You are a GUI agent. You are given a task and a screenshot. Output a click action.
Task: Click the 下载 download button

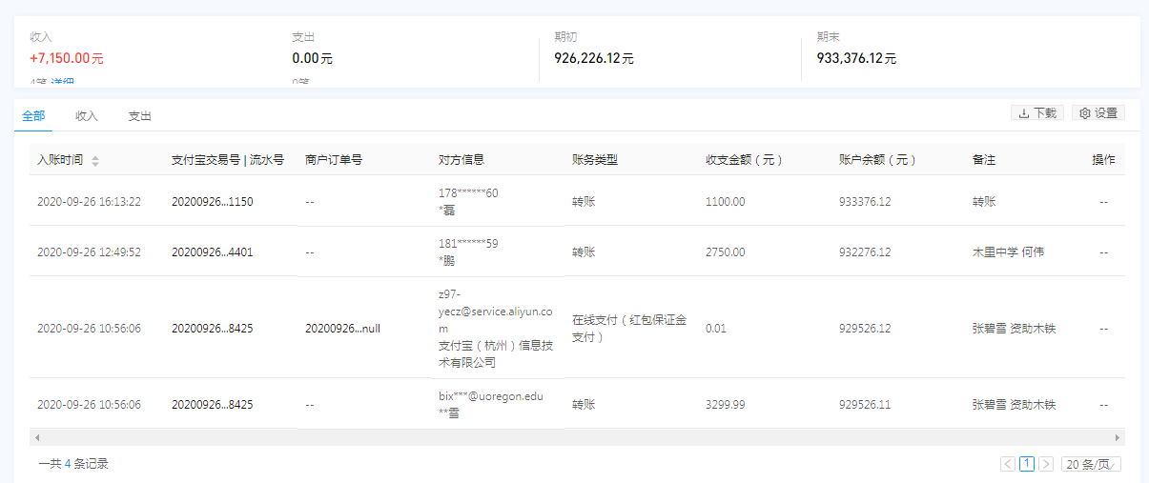click(1037, 113)
